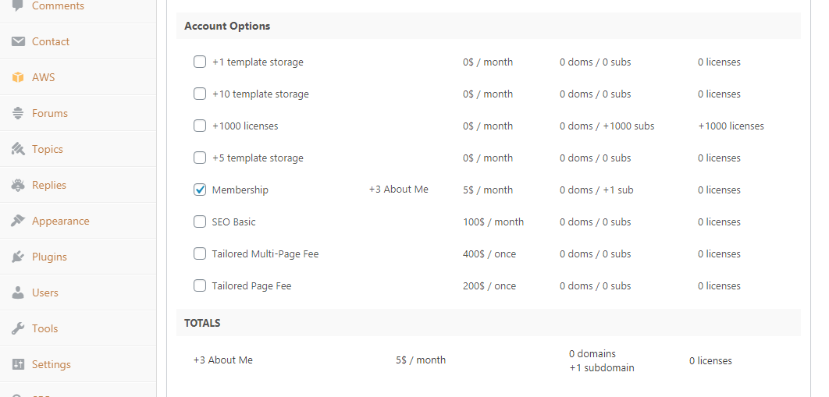This screenshot has width=829, height=397.
Task: Enable the SEO Basic checkbox
Action: click(199, 222)
